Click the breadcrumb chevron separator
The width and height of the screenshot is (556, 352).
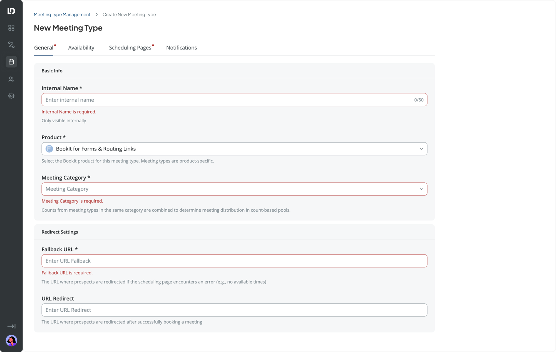pyautogui.click(x=96, y=14)
